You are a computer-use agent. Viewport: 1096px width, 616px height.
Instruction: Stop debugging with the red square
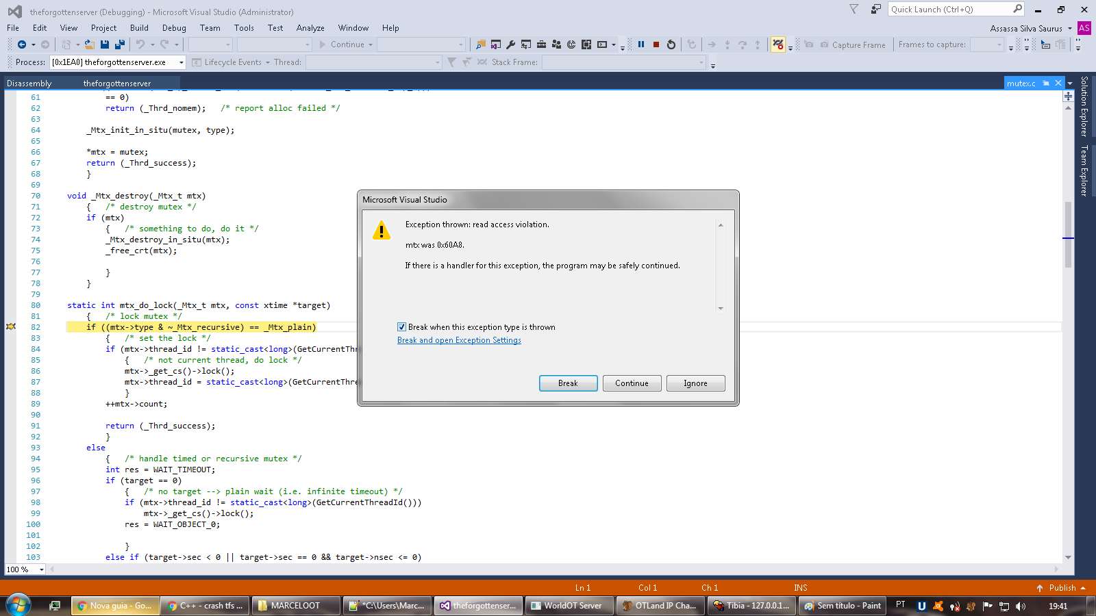click(656, 44)
